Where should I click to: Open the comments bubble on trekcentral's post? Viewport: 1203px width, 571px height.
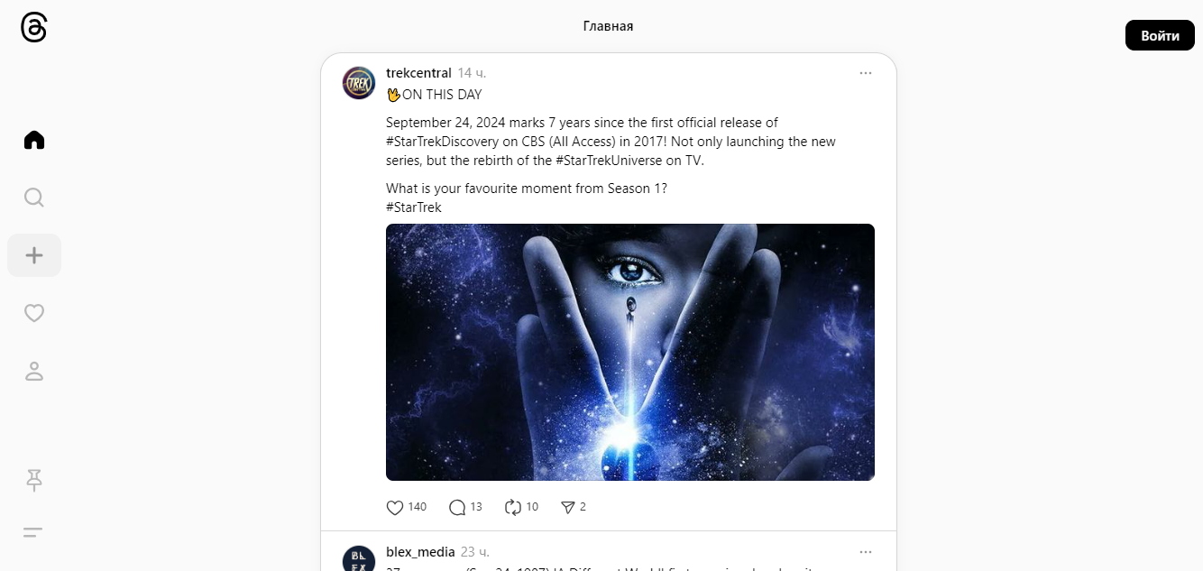point(457,507)
